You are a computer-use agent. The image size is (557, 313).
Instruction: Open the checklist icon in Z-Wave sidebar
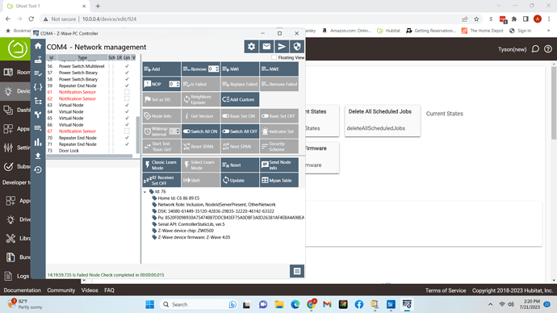point(38,73)
